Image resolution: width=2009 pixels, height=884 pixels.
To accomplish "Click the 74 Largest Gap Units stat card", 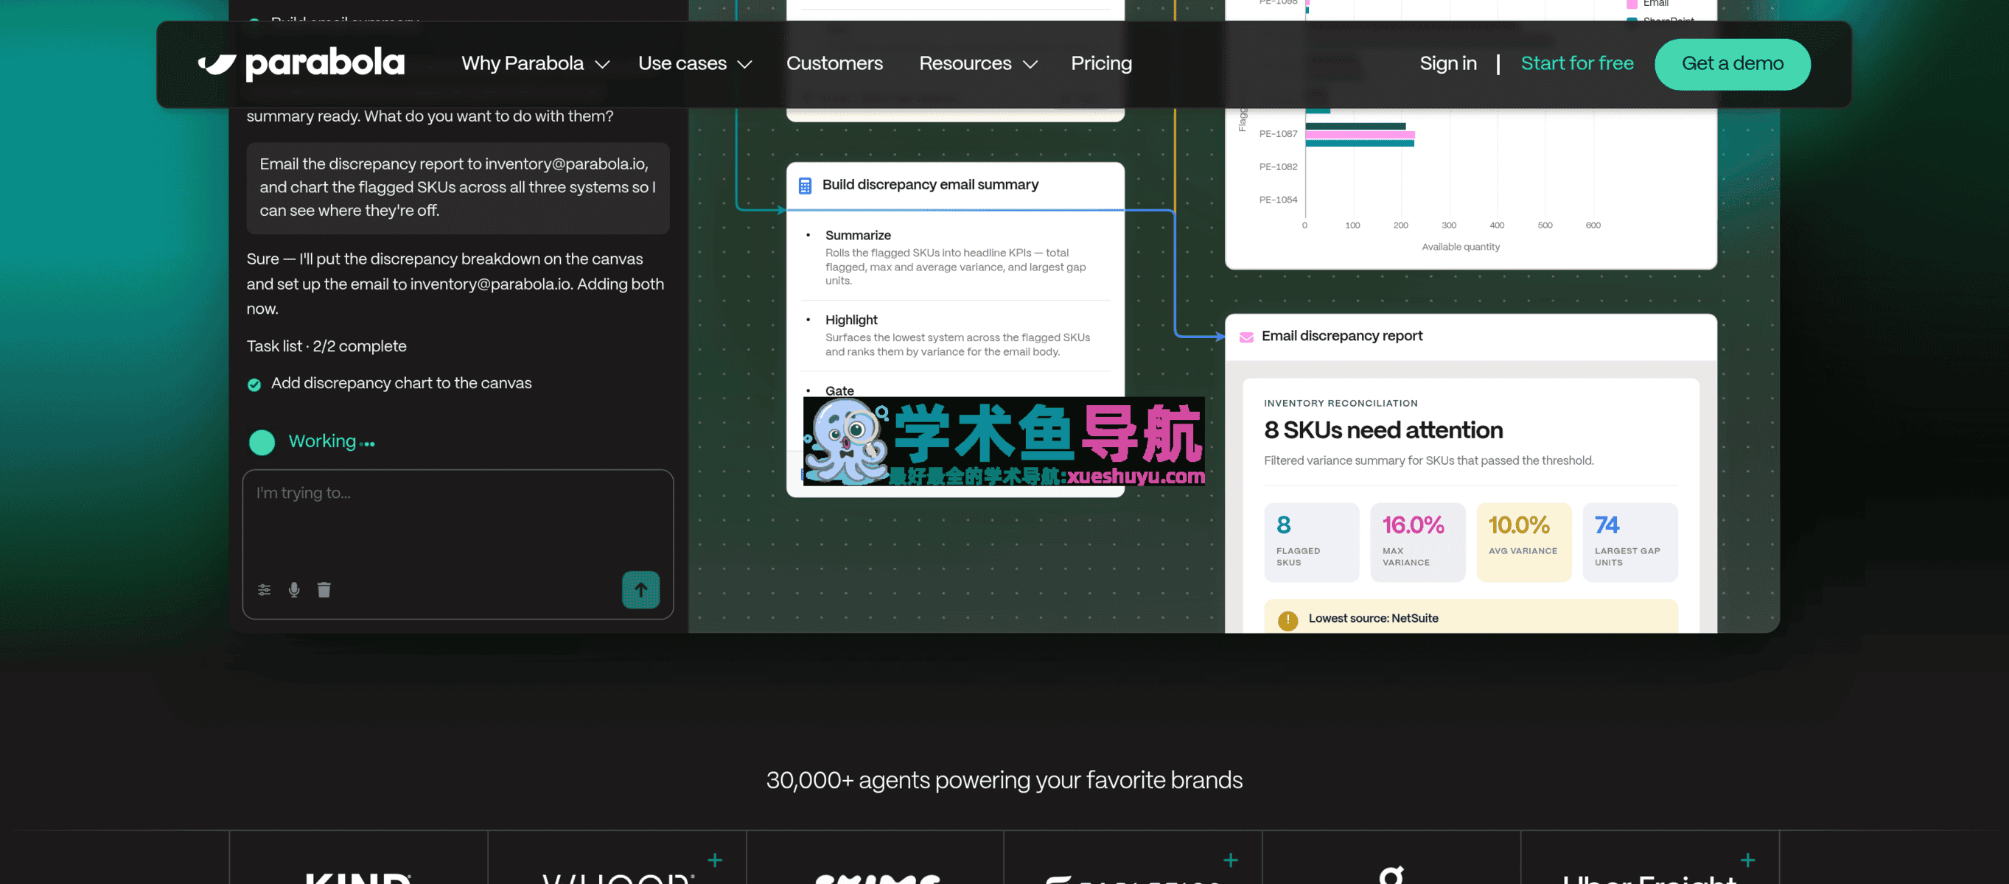I will click(x=1629, y=541).
